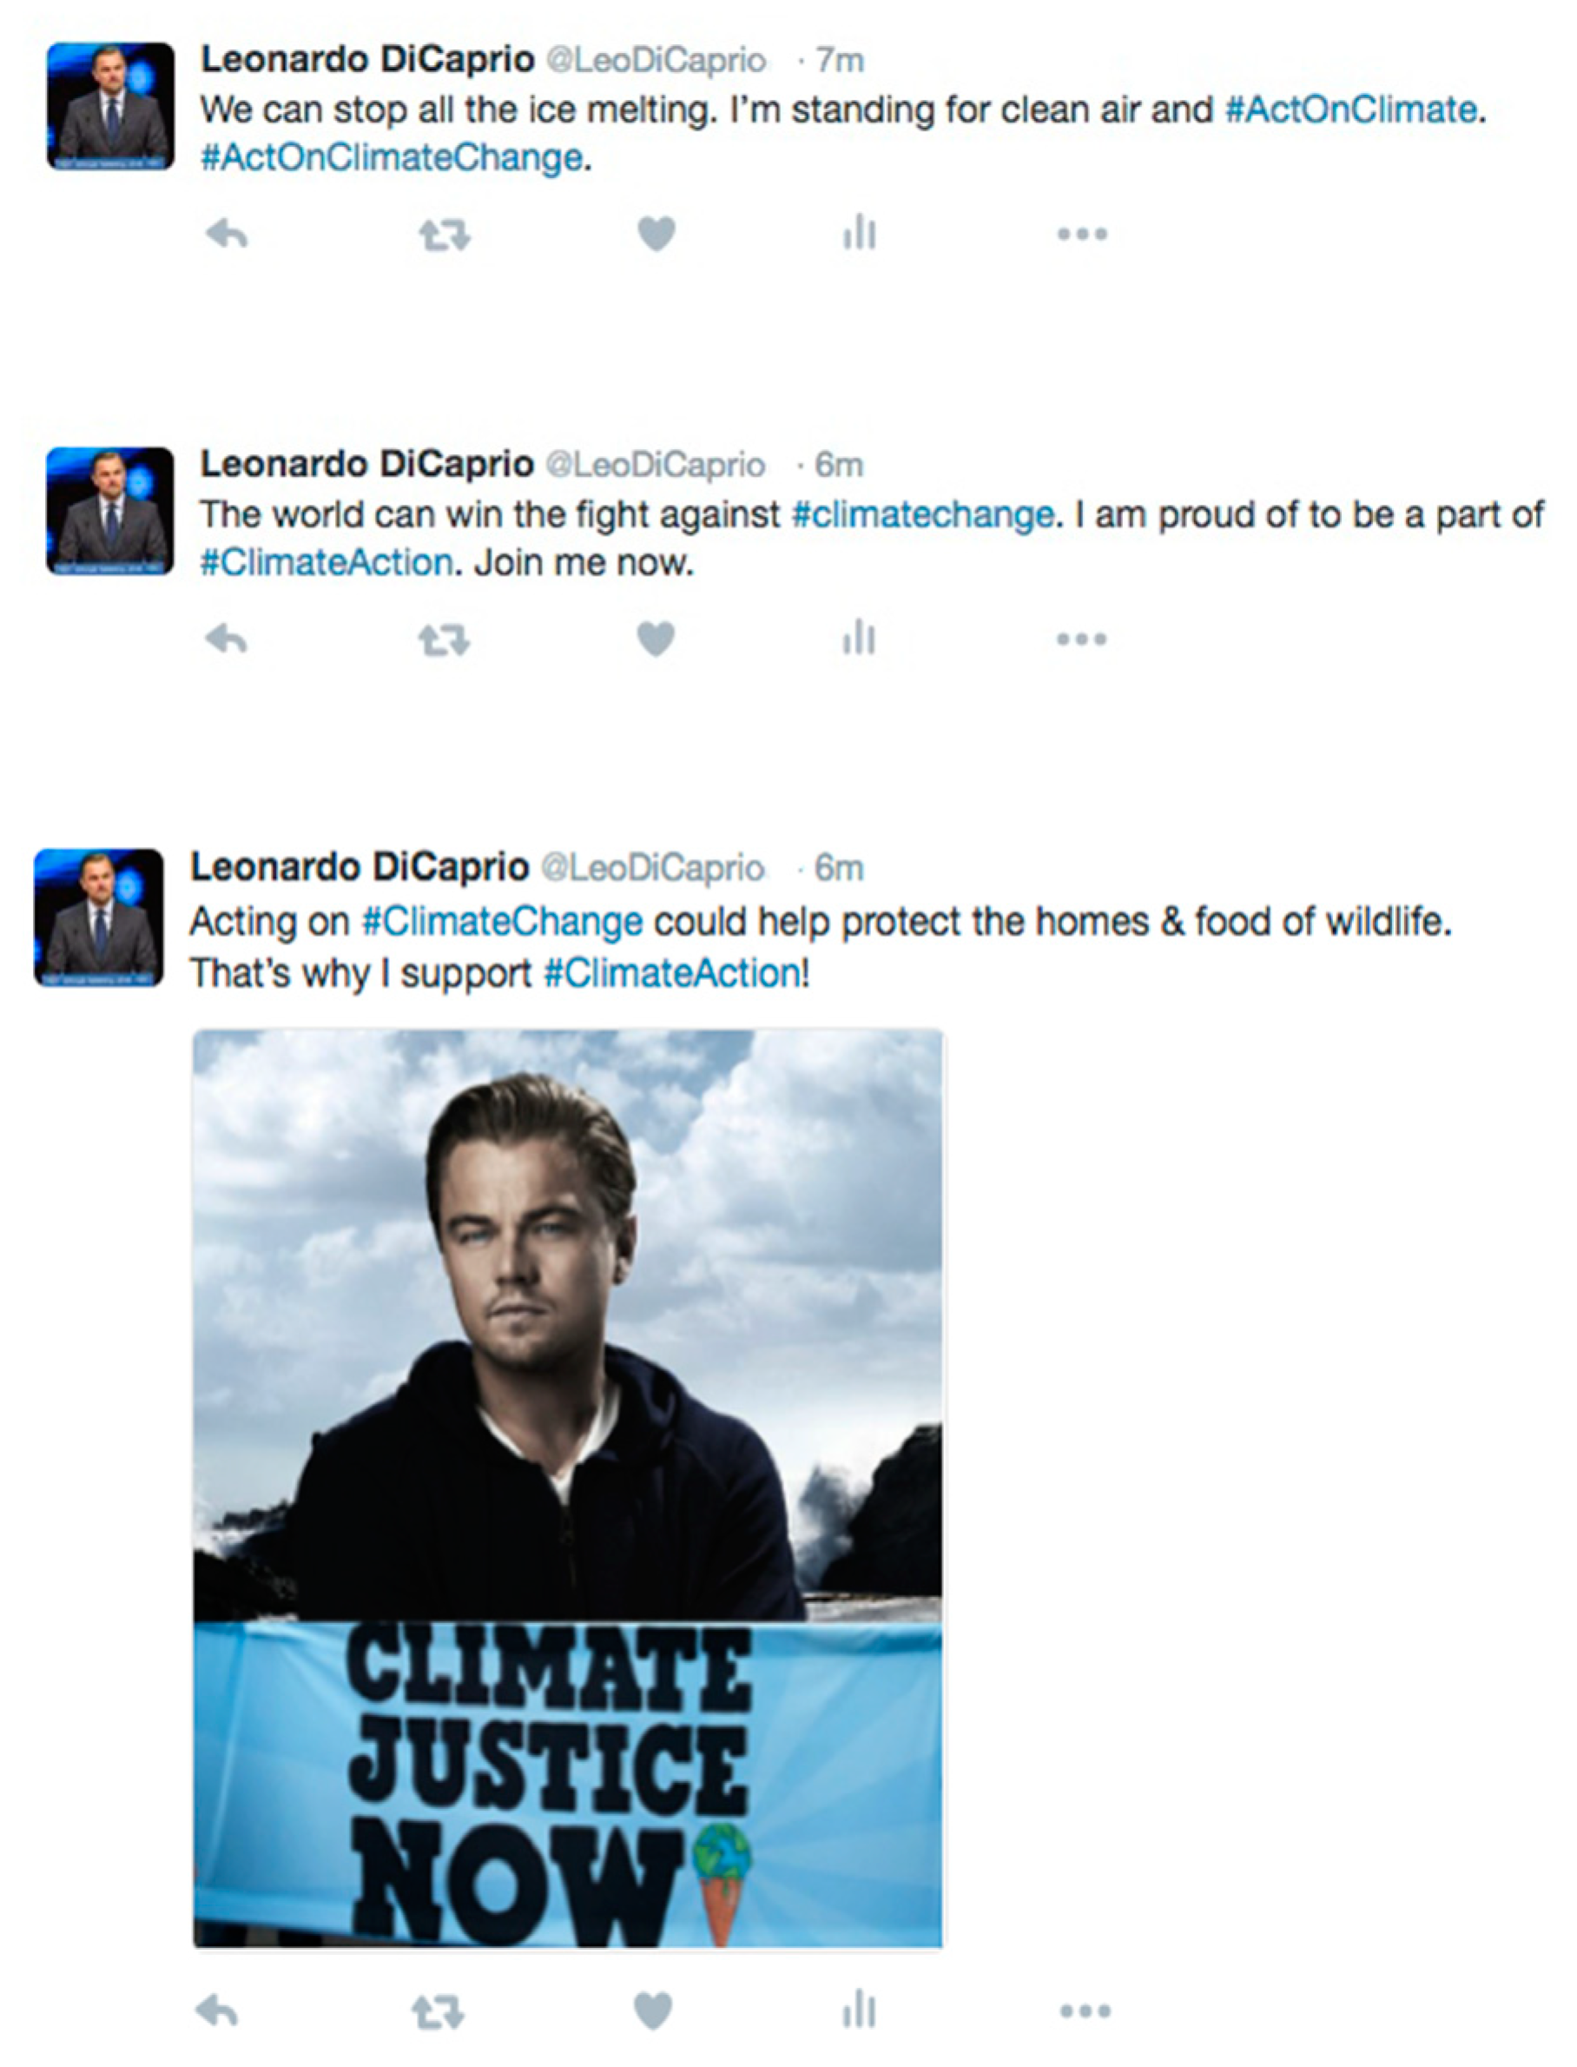Open more options below the Climate Justice photo

pyautogui.click(x=1084, y=2011)
